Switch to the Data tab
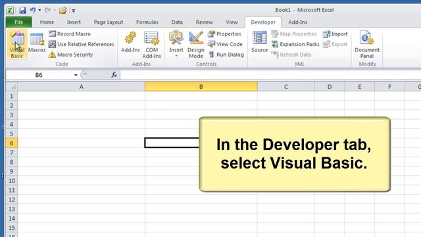This screenshot has width=421, height=237. coord(177,22)
